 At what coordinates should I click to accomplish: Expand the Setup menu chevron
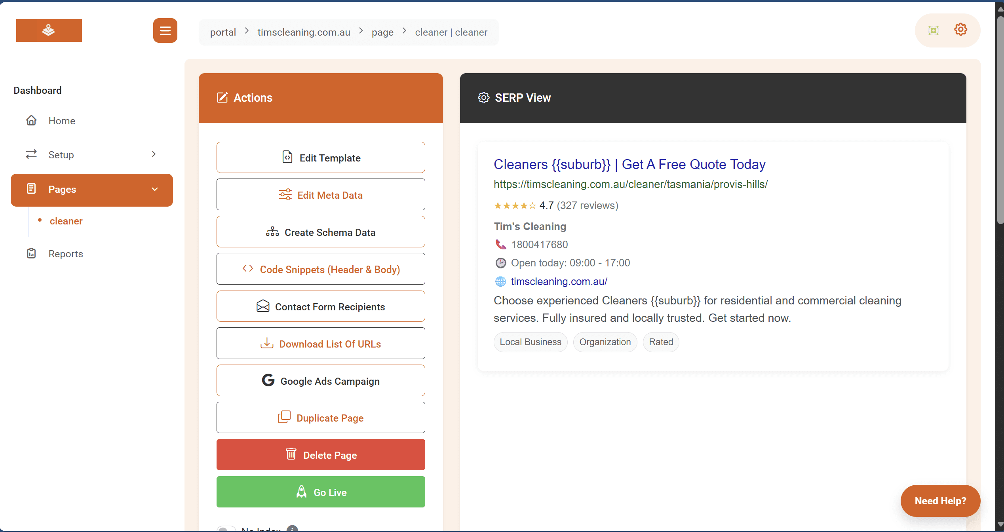pyautogui.click(x=154, y=154)
